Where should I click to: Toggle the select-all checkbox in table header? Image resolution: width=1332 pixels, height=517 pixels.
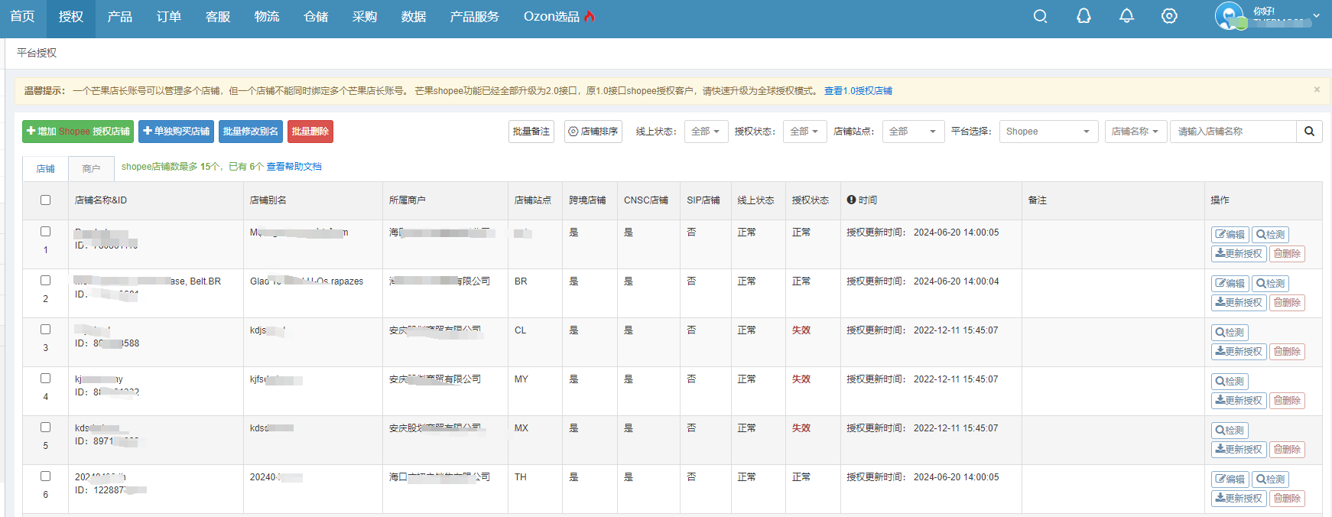[45, 200]
